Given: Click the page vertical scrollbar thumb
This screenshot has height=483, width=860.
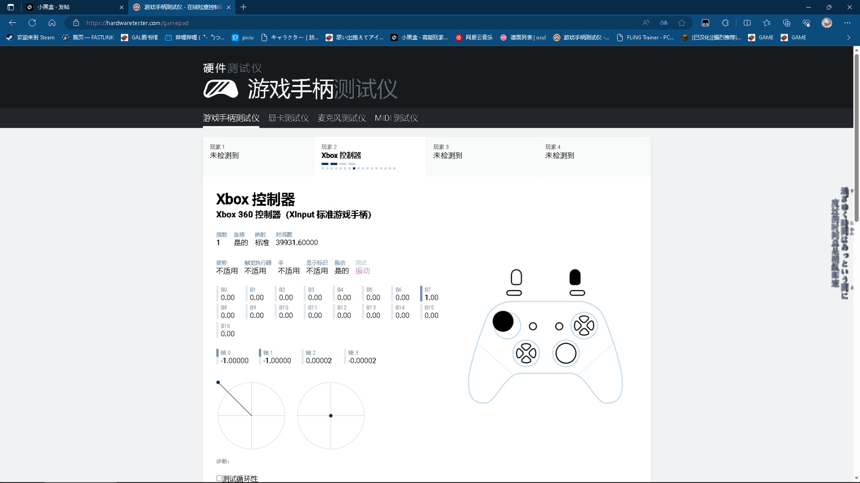Looking at the screenshot, I should click(857, 137).
